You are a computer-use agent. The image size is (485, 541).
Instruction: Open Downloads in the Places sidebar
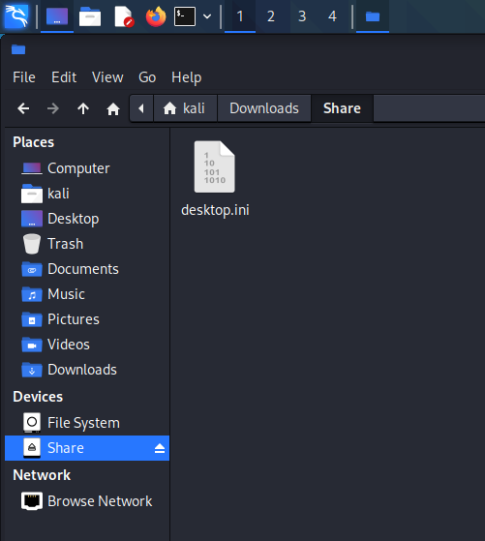tap(87, 370)
